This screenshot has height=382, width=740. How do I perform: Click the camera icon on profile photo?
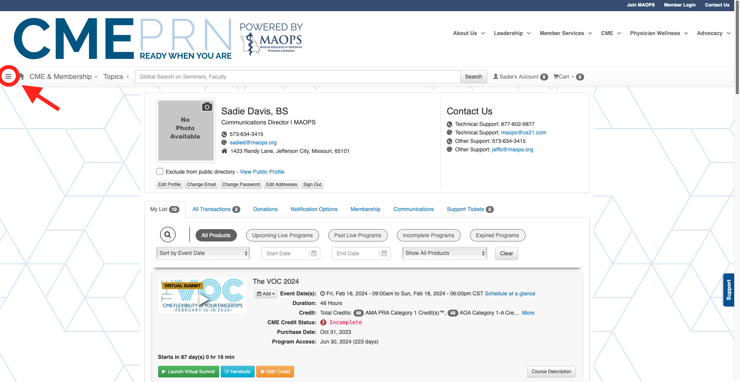tap(207, 107)
